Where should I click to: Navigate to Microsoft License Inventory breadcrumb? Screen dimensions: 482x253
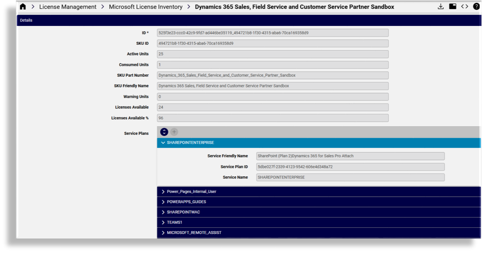click(x=146, y=7)
